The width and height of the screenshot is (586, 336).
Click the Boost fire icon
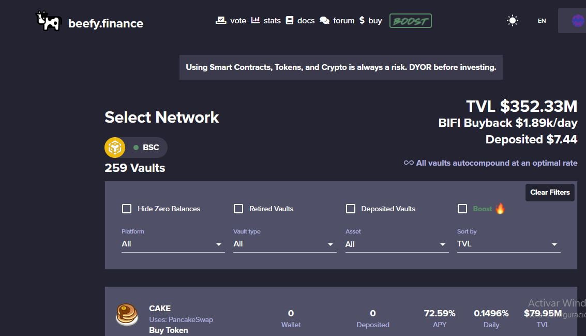(500, 209)
